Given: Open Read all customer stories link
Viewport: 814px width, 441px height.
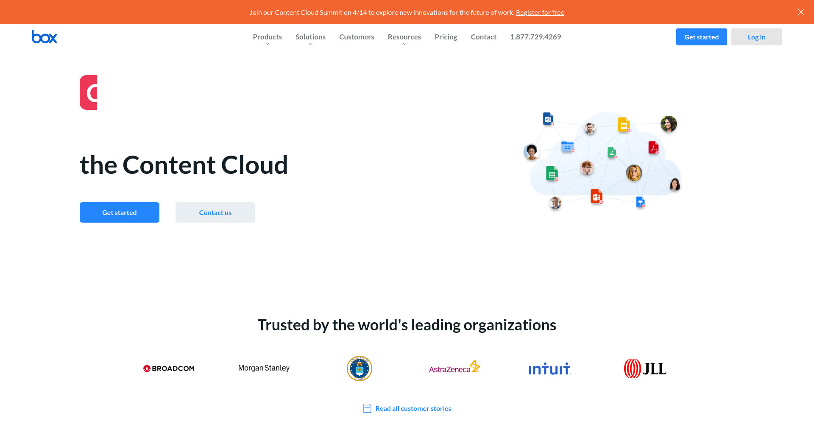Looking at the screenshot, I should click(413, 408).
